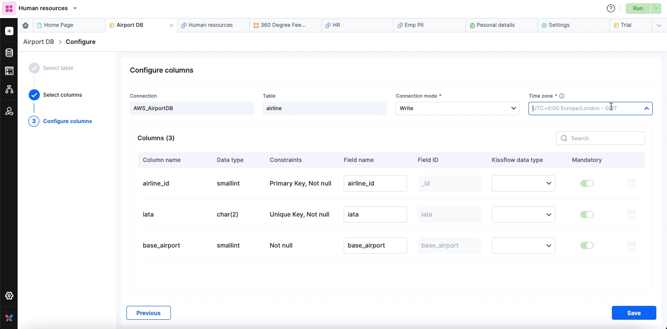Click the home icon tab
The image size is (667, 329).
pyautogui.click(x=25, y=25)
